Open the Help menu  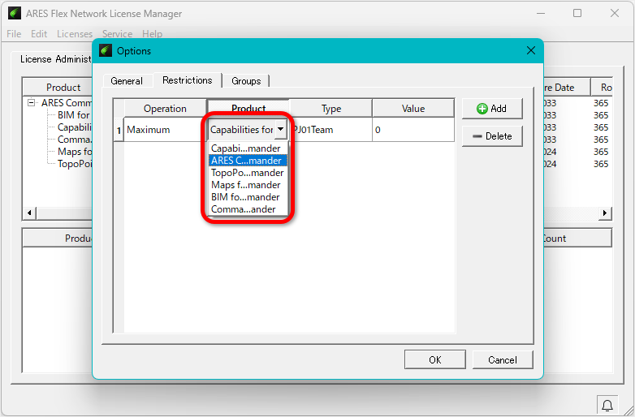pyautogui.click(x=152, y=34)
